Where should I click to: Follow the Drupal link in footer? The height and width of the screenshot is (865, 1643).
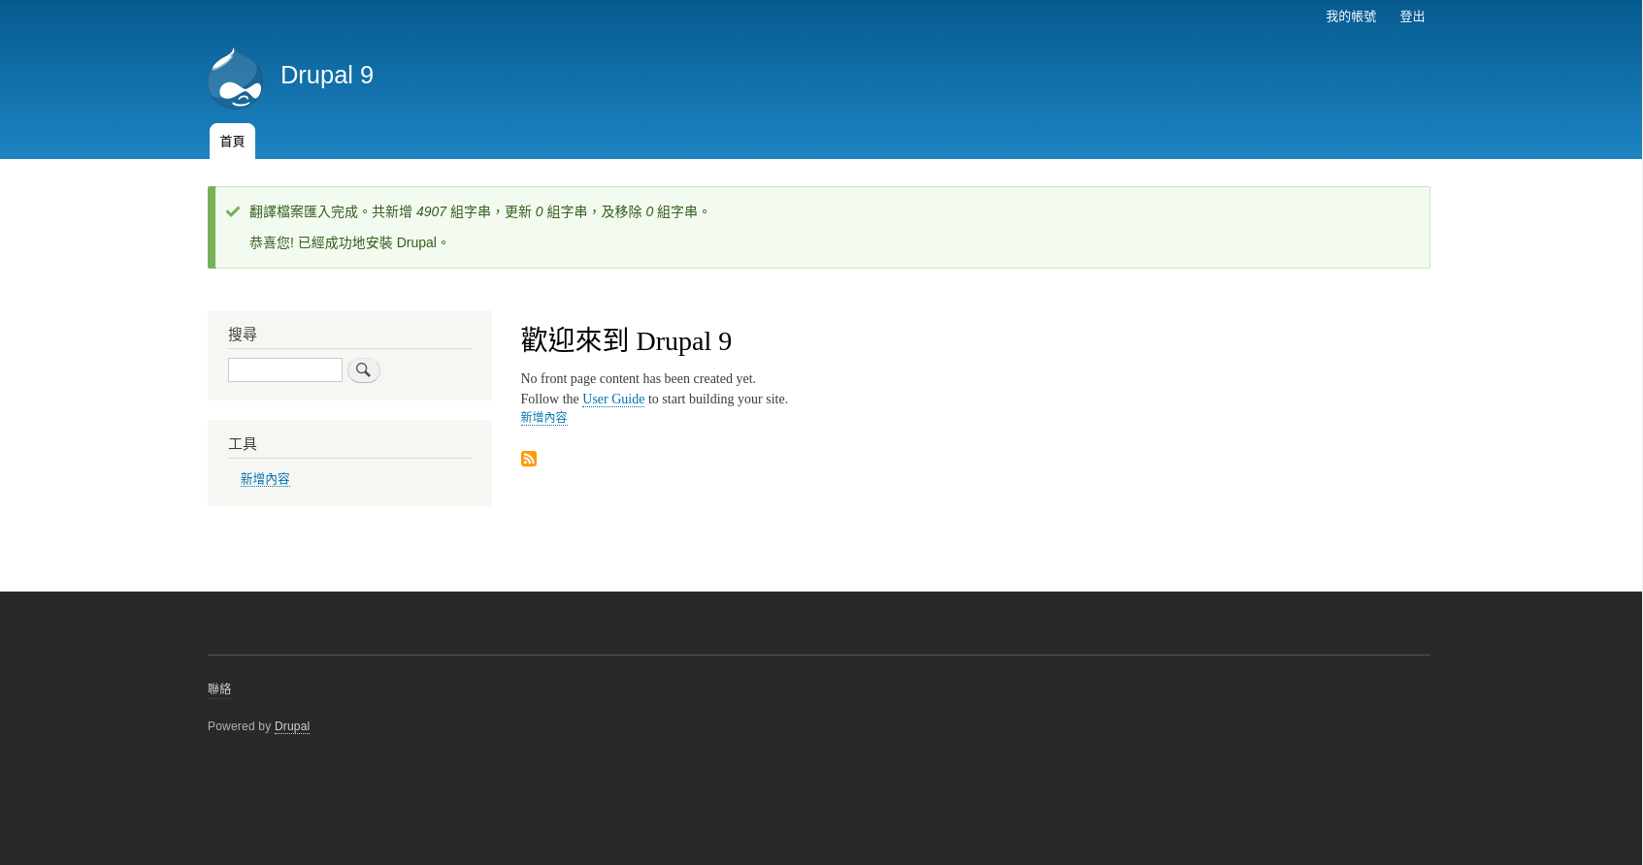292,726
